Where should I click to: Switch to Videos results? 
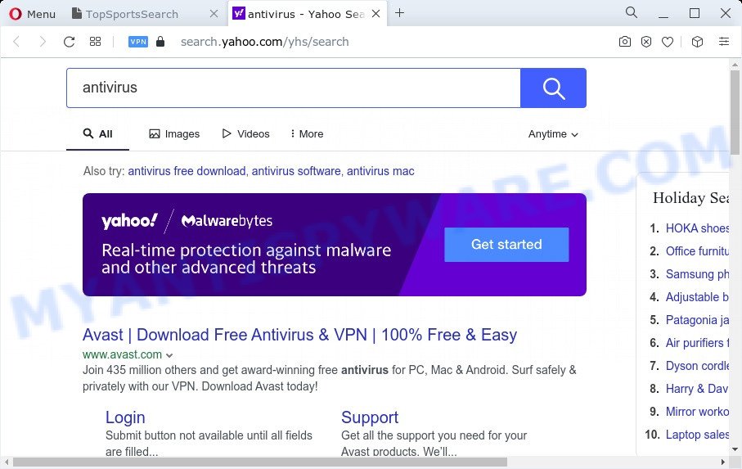pyautogui.click(x=245, y=134)
